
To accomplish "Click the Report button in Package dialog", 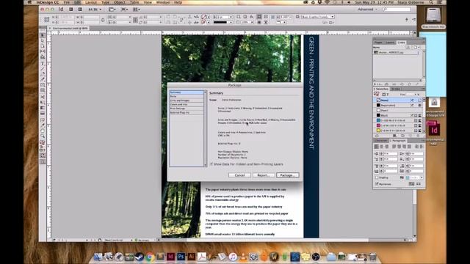I will (x=263, y=175).
